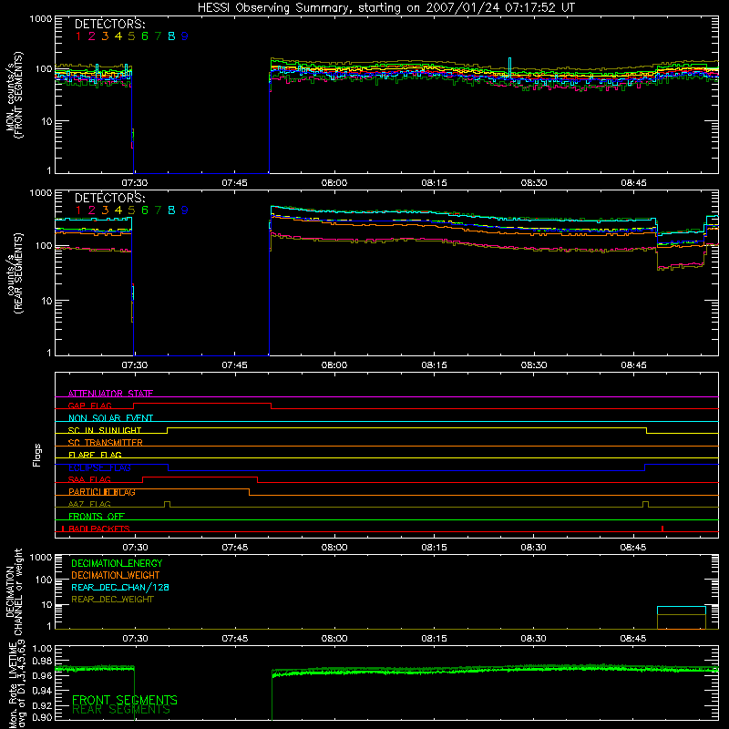
Task: Click the 1.00 tick on the livetime axis
Action: coord(42,648)
